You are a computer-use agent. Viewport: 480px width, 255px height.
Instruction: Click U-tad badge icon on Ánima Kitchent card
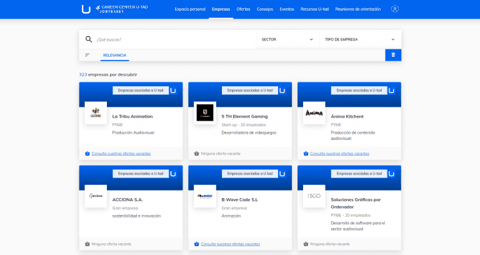(391, 91)
